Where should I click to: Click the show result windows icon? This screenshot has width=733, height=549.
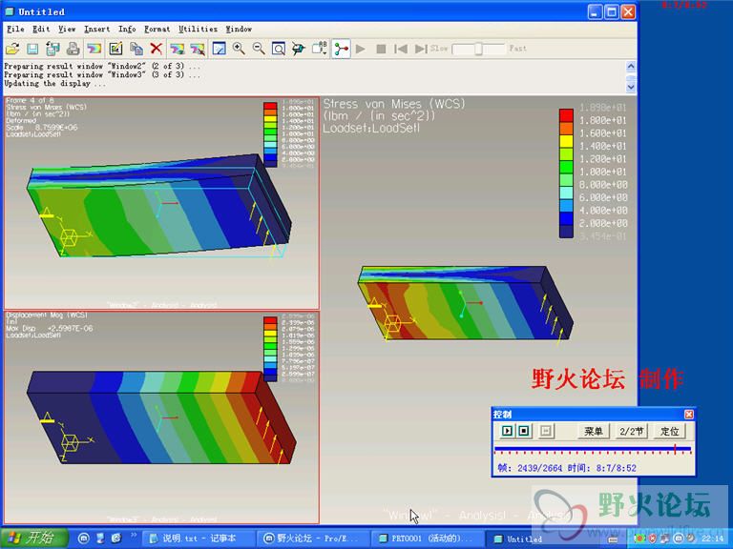178,49
